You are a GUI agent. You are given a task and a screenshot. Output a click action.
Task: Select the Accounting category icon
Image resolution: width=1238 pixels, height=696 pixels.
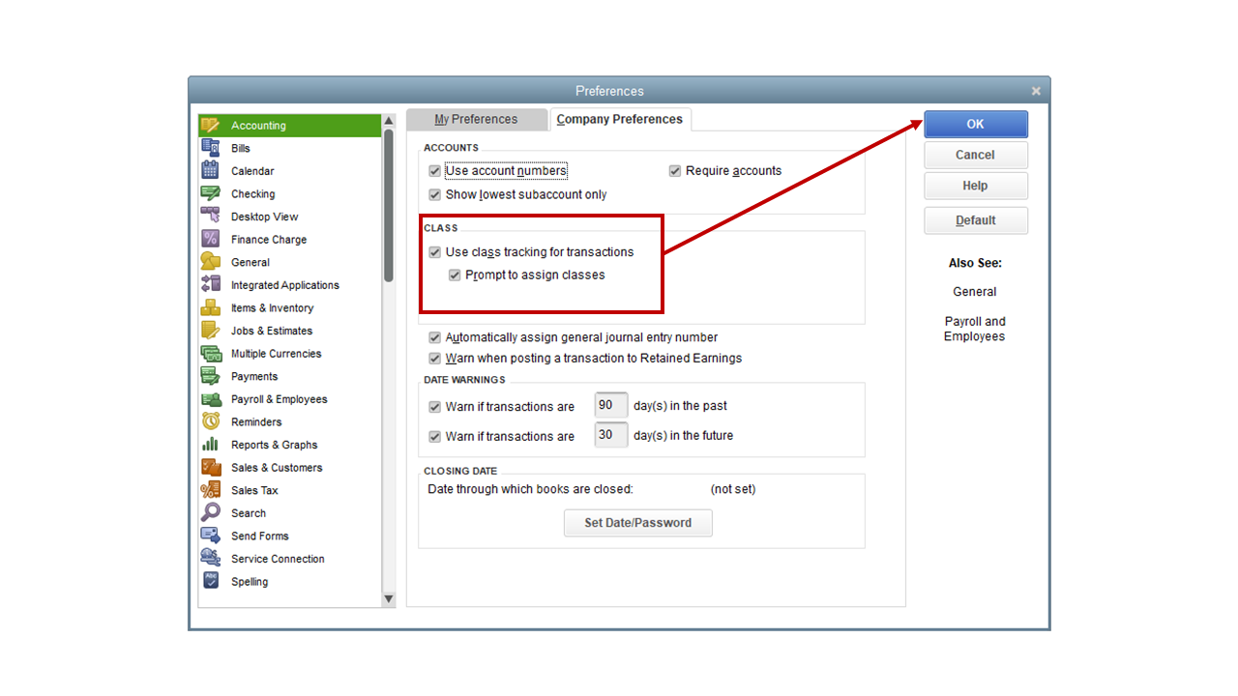pos(210,126)
